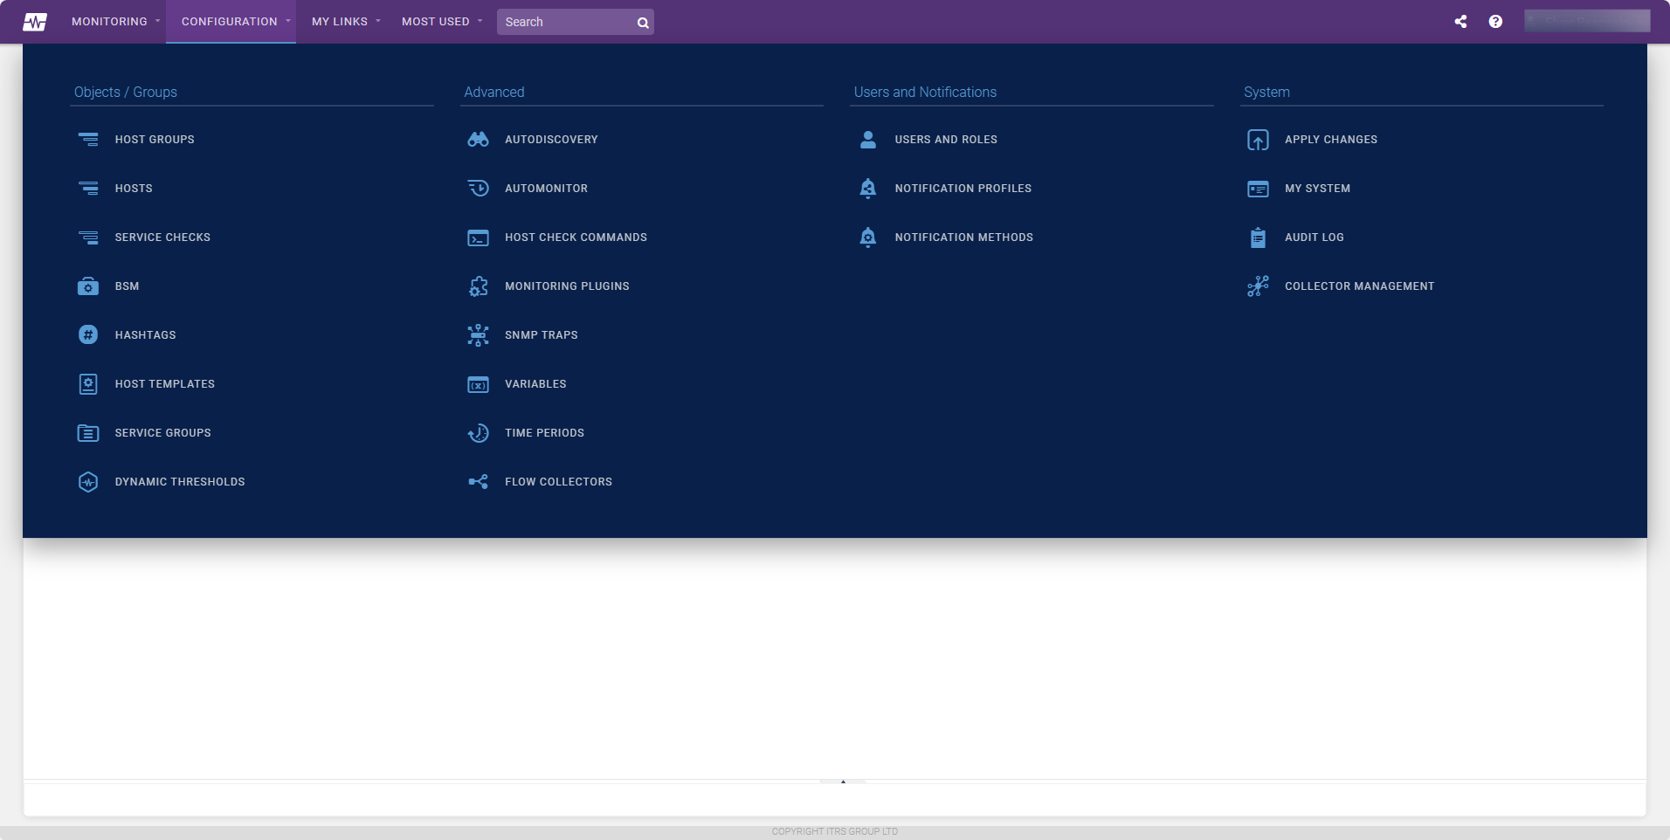
Task: Click the Users and Roles person icon
Action: tap(868, 140)
